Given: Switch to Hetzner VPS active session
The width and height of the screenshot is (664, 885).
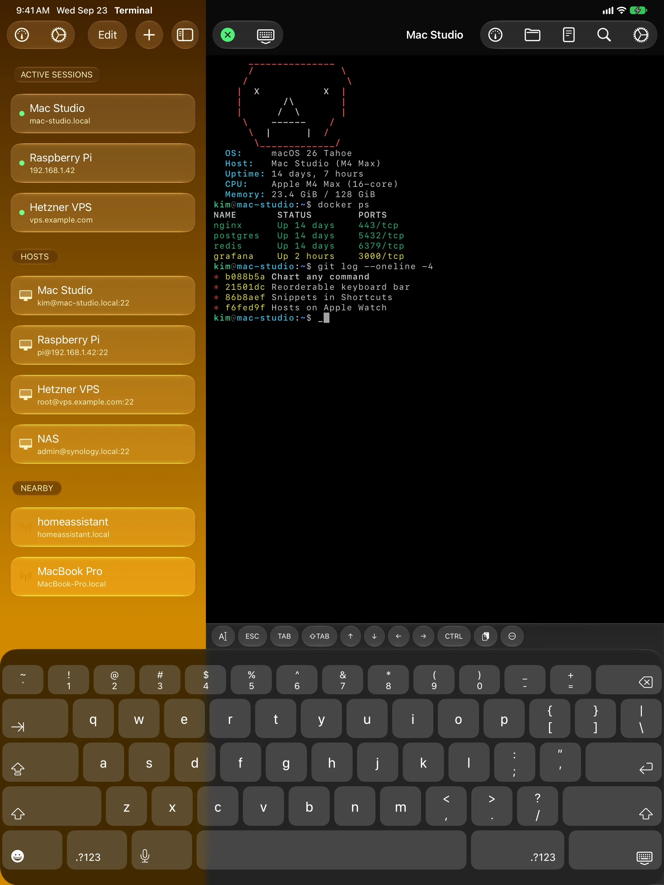Looking at the screenshot, I should click(103, 213).
